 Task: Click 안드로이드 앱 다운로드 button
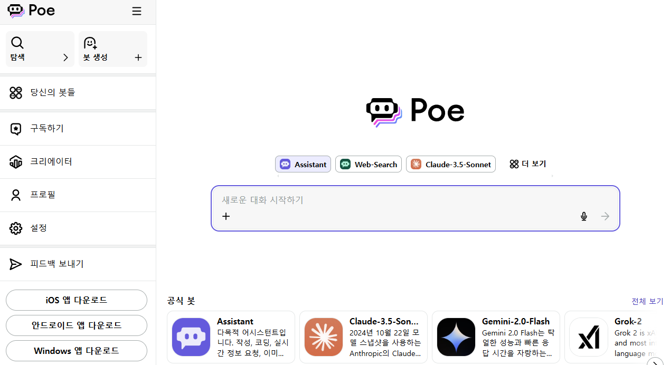click(77, 325)
